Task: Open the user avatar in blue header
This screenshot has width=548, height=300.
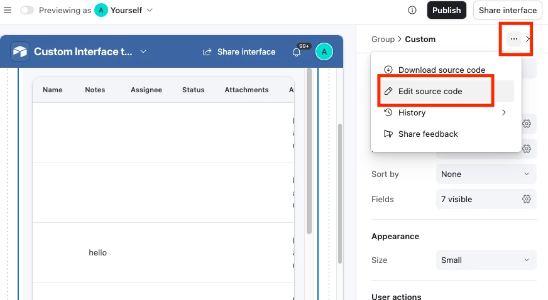Action: click(324, 51)
